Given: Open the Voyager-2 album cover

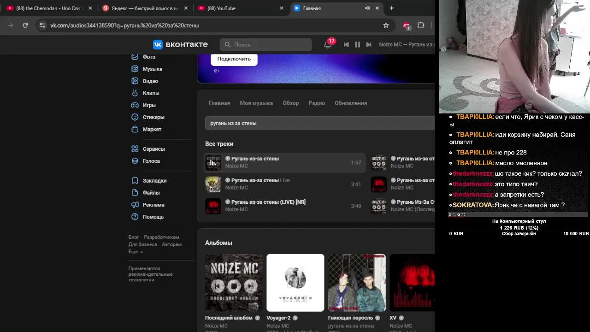Looking at the screenshot, I should (x=295, y=283).
